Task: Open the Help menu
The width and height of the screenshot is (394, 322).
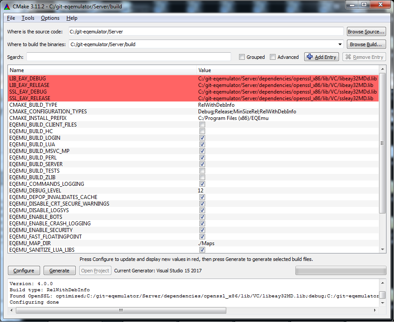Action: 72,18
